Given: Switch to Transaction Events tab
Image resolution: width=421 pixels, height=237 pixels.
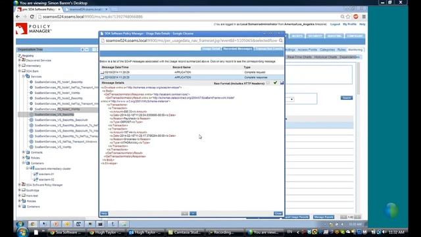Looking at the screenshot, I should [x=269, y=49].
